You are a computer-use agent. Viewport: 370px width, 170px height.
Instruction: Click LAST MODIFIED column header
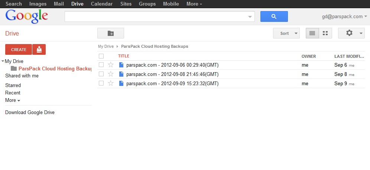[x=349, y=56]
